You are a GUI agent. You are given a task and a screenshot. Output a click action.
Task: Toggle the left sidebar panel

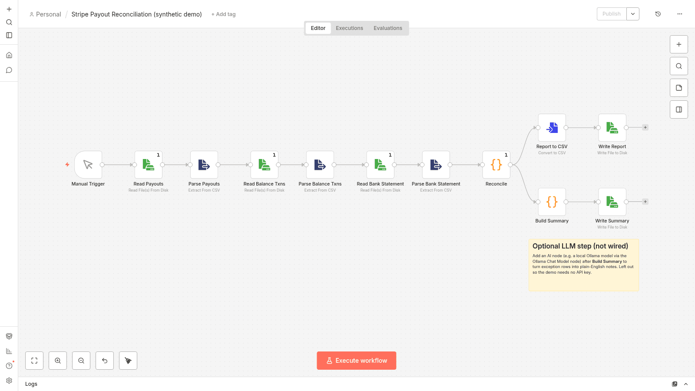coord(9,35)
